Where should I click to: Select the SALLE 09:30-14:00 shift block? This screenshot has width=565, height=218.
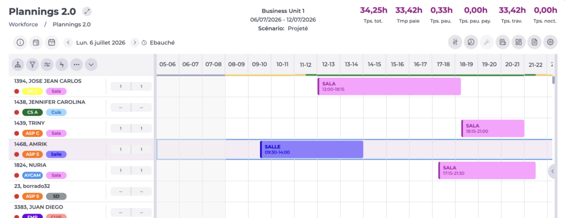pyautogui.click(x=312, y=150)
